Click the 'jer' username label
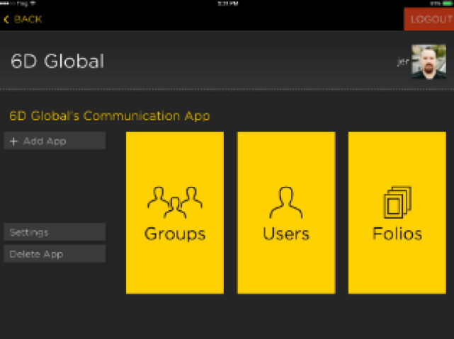The height and width of the screenshot is (339, 454). click(403, 62)
